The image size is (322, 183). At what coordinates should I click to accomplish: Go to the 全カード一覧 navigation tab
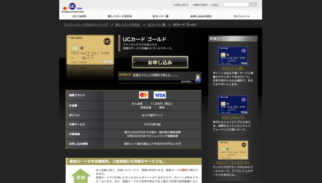point(161,16)
